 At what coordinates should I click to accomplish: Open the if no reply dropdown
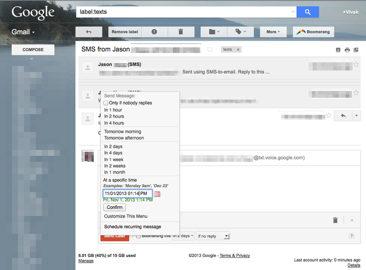pyautogui.click(x=213, y=236)
